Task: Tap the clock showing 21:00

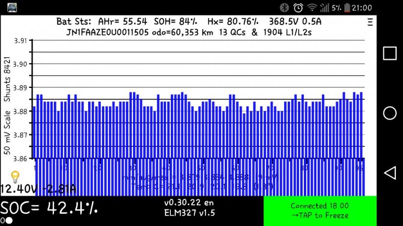Action: [x=361, y=8]
